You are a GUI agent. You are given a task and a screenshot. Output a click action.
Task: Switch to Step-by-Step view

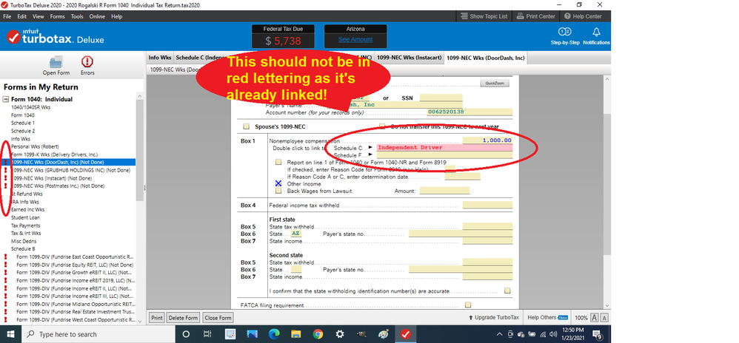[565, 35]
